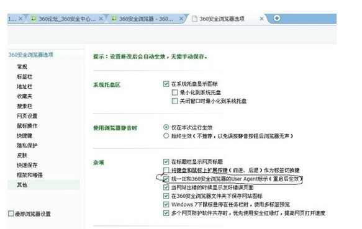Open the 搜索栏 settings section
Image resolution: width=362 pixels, height=229 pixels.
point(24,106)
